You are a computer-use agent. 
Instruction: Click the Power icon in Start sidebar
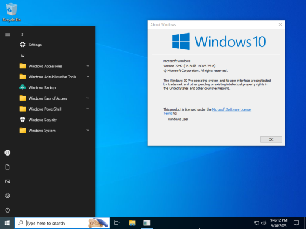point(7,210)
